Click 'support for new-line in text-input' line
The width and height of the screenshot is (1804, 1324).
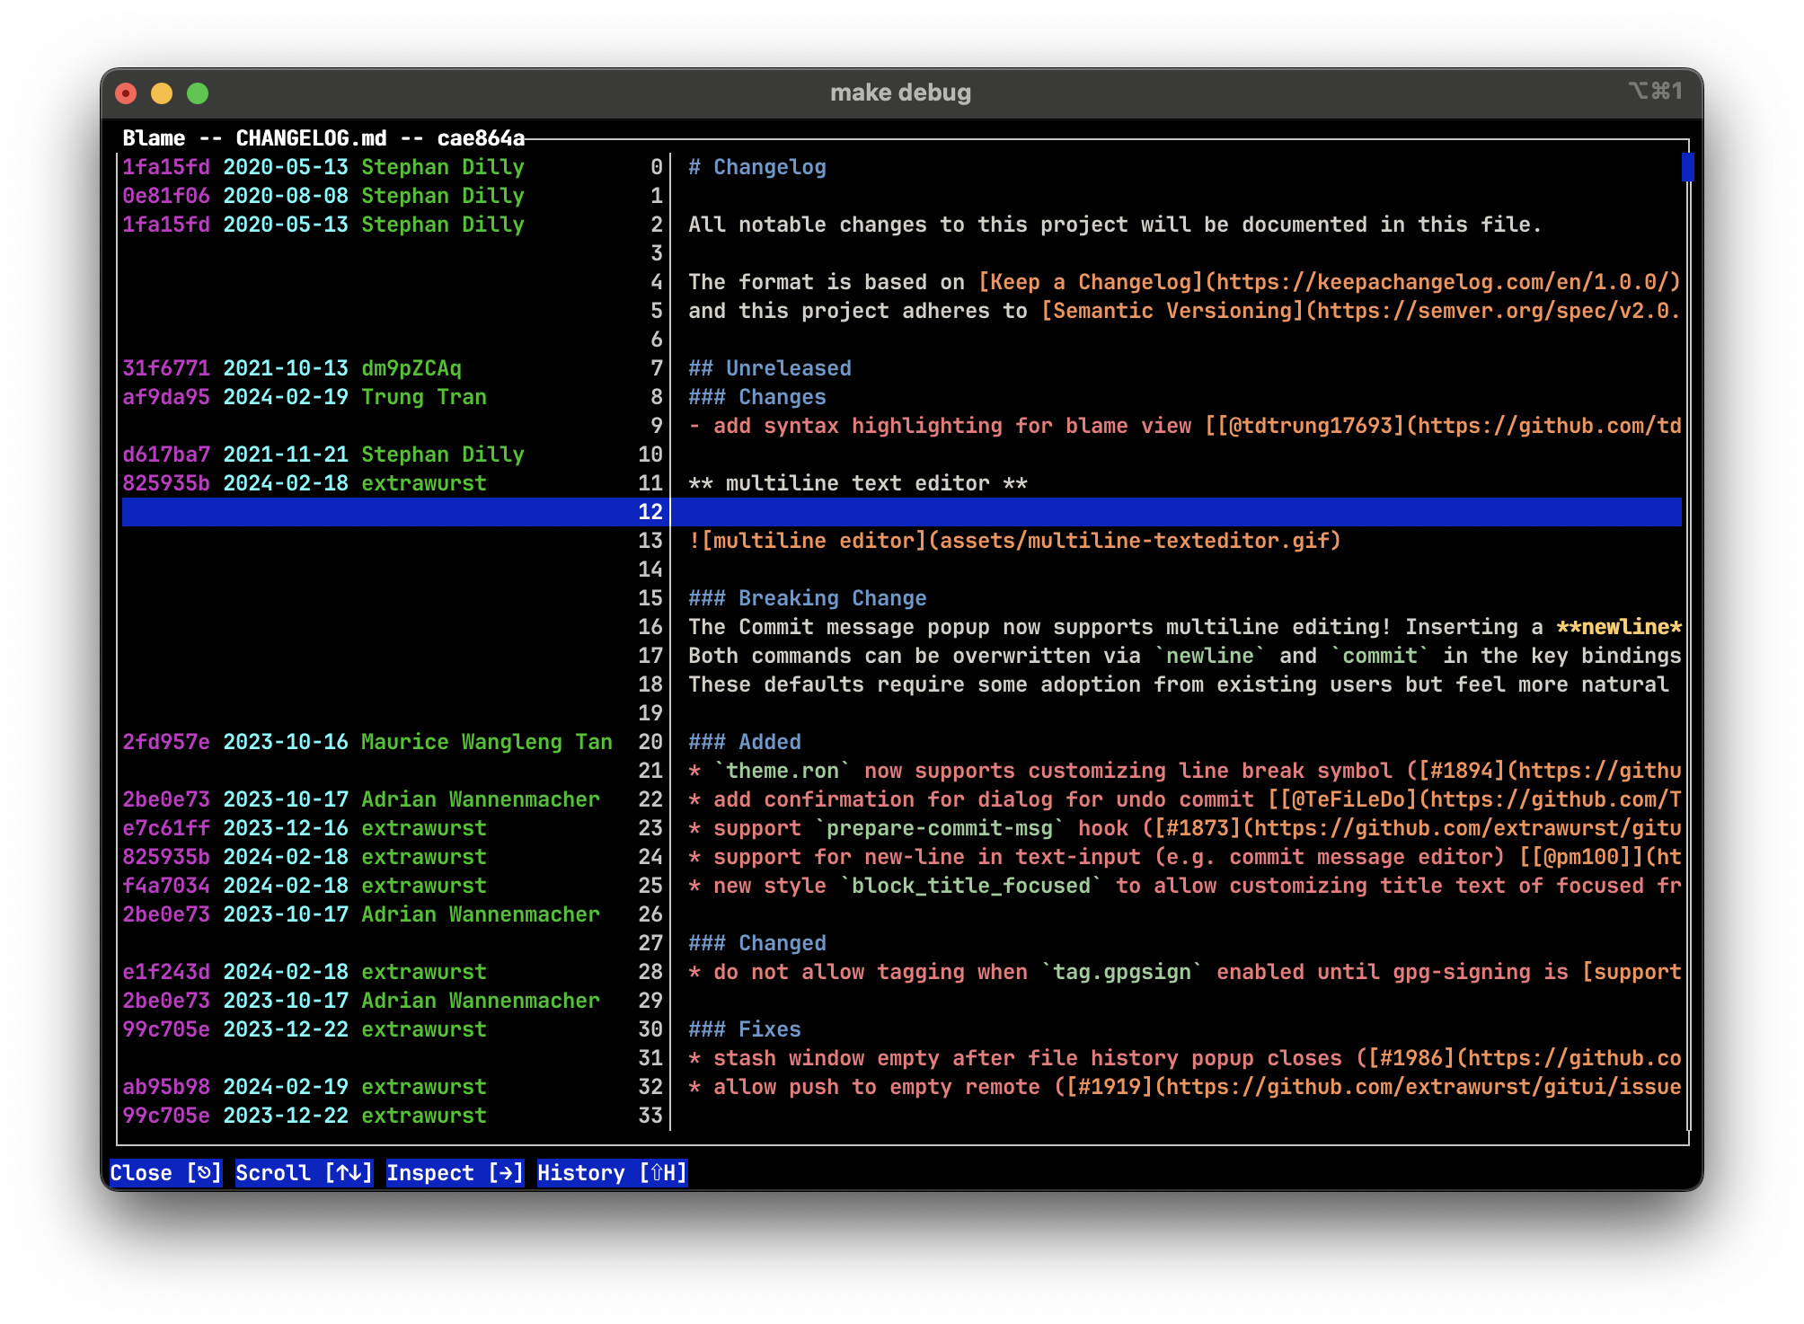coord(1185,857)
